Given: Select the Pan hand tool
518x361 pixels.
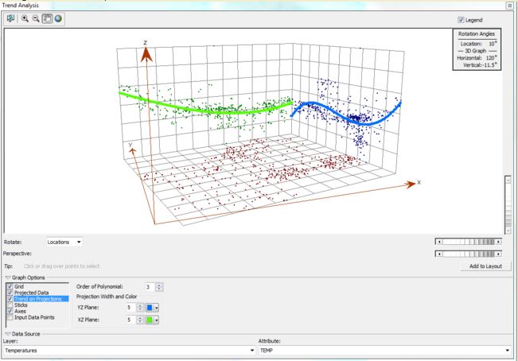Looking at the screenshot, I should [x=47, y=18].
